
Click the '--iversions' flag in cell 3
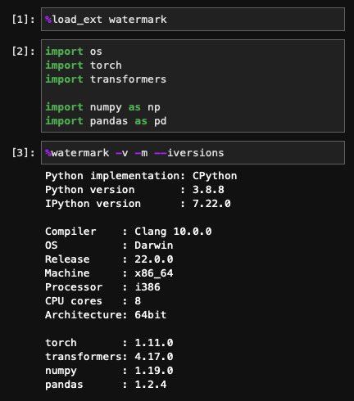pos(189,153)
